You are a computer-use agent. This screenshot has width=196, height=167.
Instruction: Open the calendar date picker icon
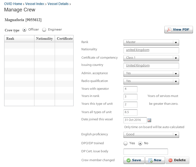click(149, 120)
